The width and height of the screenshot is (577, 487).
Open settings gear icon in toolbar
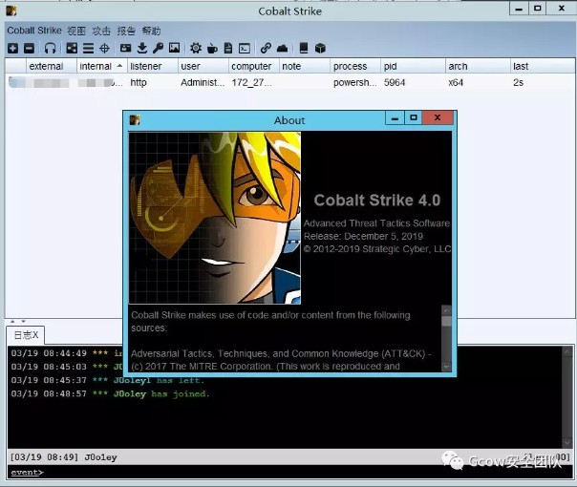[196, 48]
